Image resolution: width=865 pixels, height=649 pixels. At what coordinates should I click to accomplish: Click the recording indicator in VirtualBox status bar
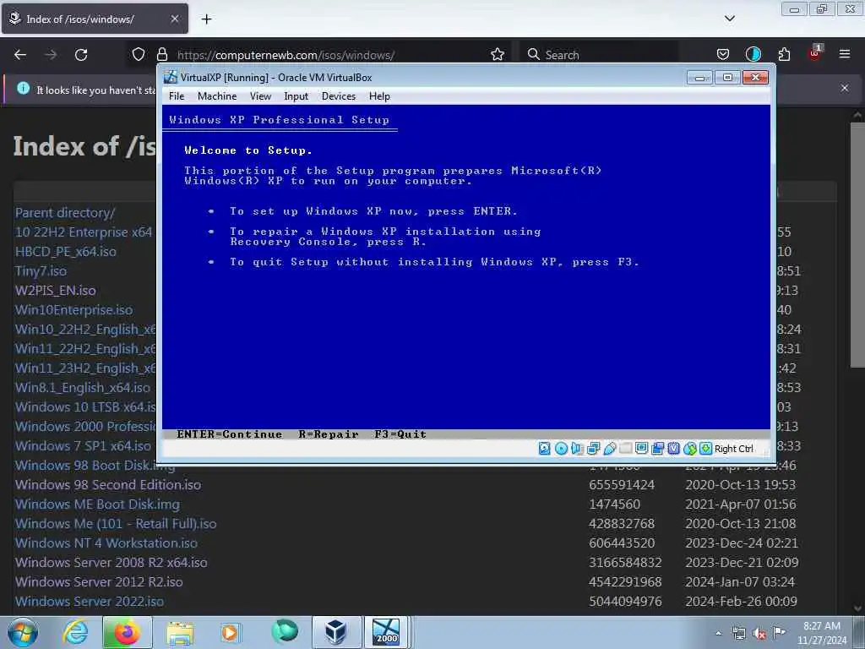[657, 449]
